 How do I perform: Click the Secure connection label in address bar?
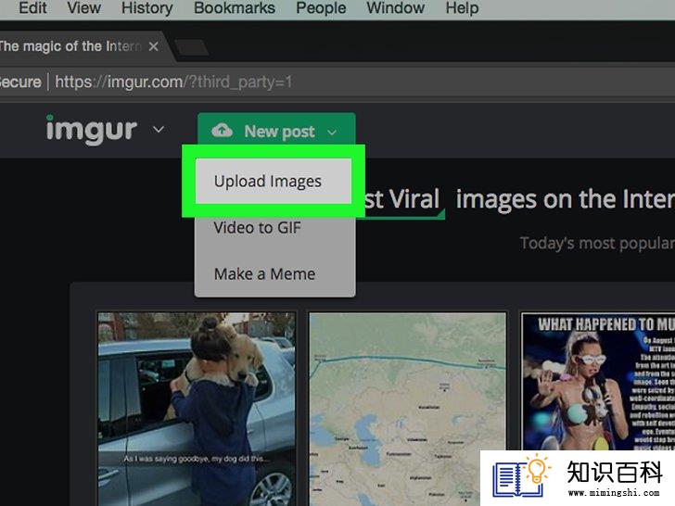click(20, 82)
